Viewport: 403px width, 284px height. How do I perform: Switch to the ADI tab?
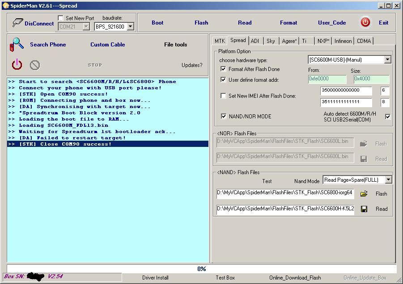pos(255,41)
